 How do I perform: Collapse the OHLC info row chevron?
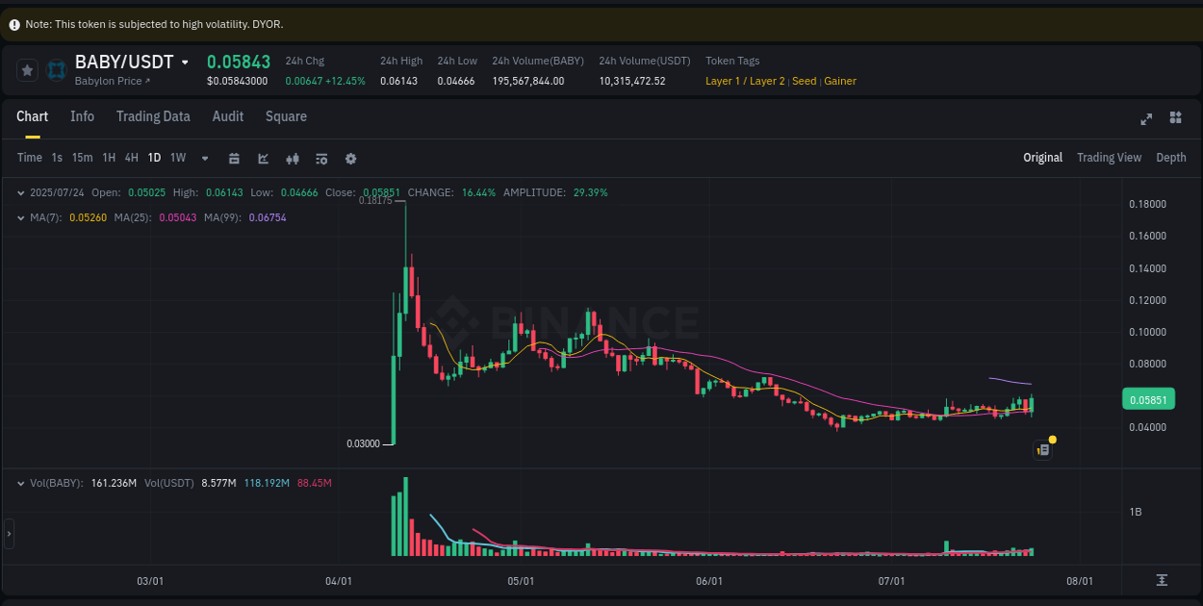tap(21, 192)
